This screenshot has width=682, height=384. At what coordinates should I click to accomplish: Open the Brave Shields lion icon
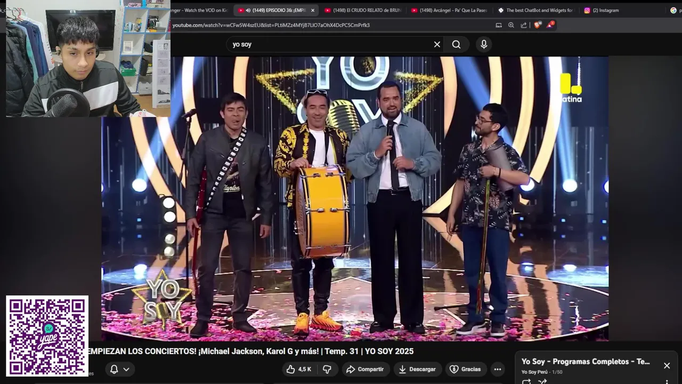[537, 25]
